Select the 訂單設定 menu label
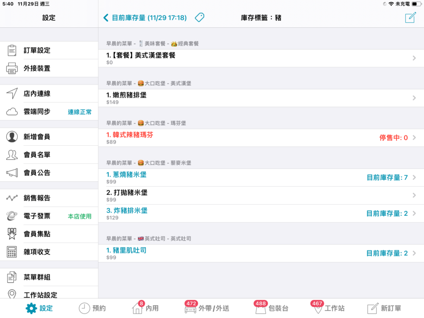424x318 pixels. pyautogui.click(x=37, y=50)
